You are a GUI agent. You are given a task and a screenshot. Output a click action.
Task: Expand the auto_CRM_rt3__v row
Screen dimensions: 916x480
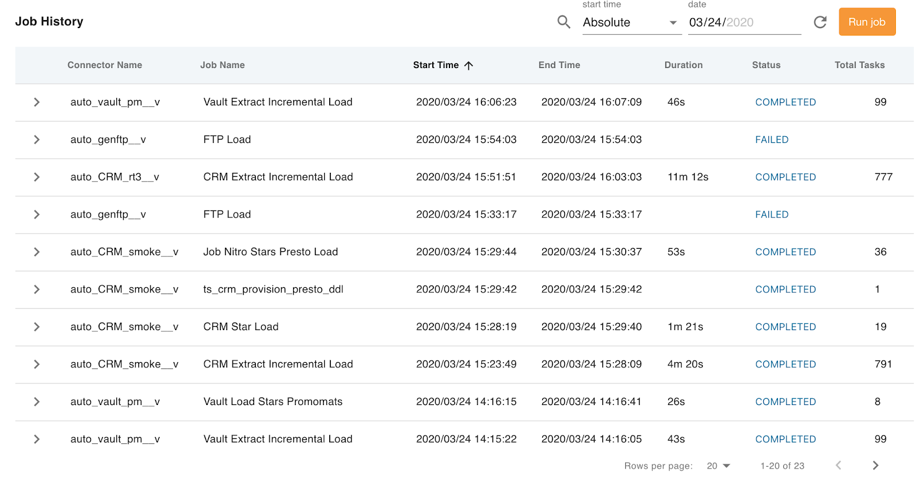37,177
